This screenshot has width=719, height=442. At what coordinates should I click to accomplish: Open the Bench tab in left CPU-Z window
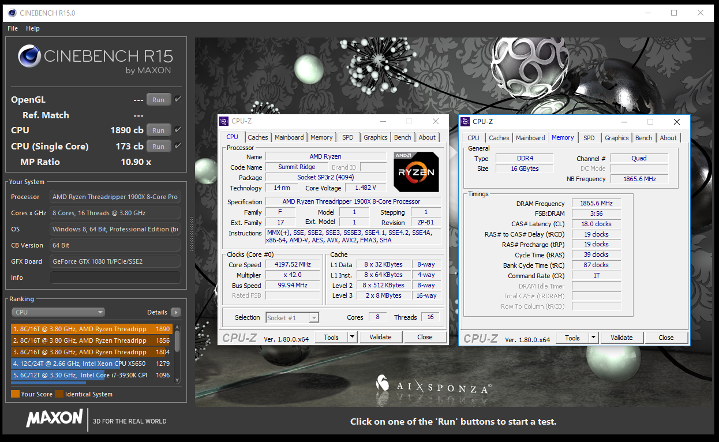click(403, 137)
